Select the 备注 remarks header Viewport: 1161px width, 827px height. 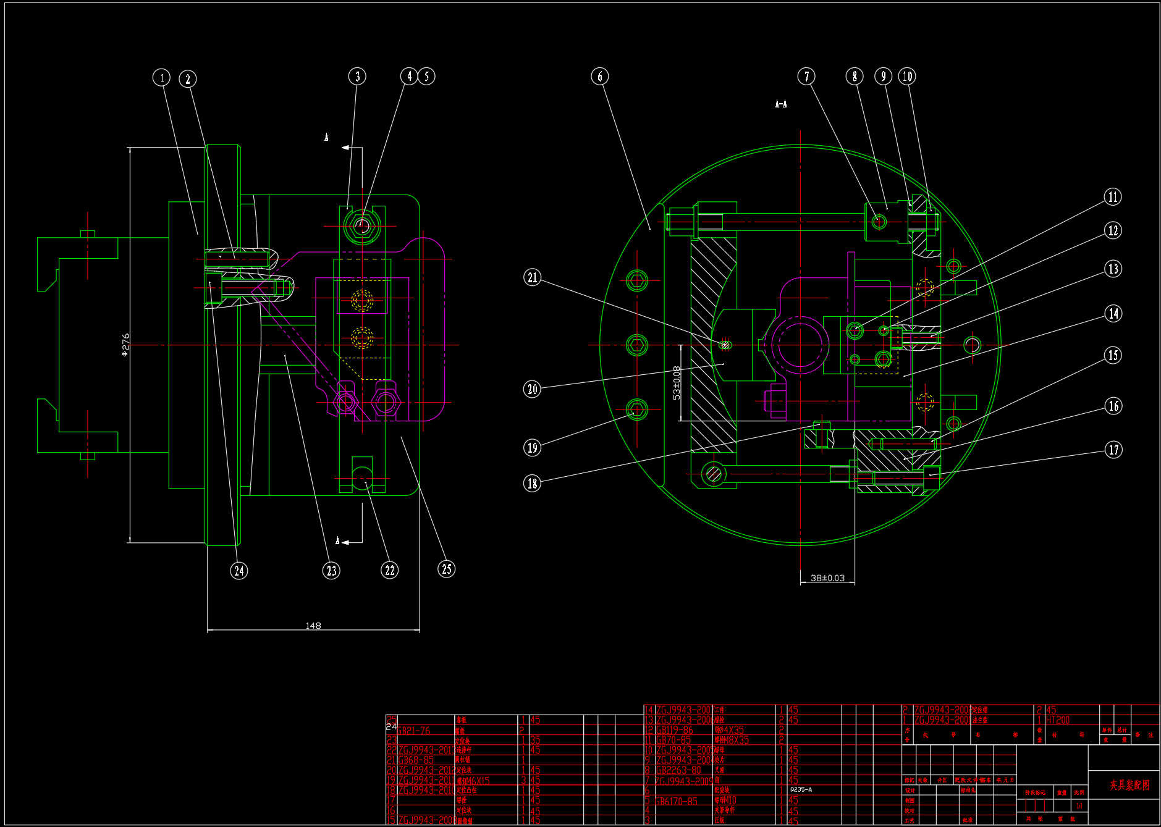tap(1144, 735)
